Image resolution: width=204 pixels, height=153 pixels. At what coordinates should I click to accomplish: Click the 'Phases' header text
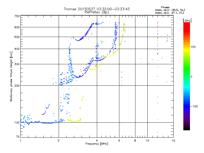165,7
